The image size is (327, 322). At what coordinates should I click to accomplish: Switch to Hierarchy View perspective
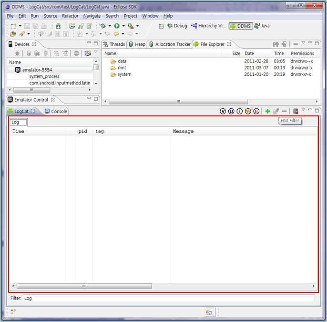pos(208,26)
